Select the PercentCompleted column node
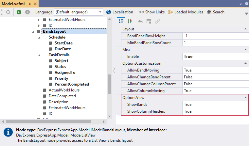Screen dimensions: 249x146 72,84
